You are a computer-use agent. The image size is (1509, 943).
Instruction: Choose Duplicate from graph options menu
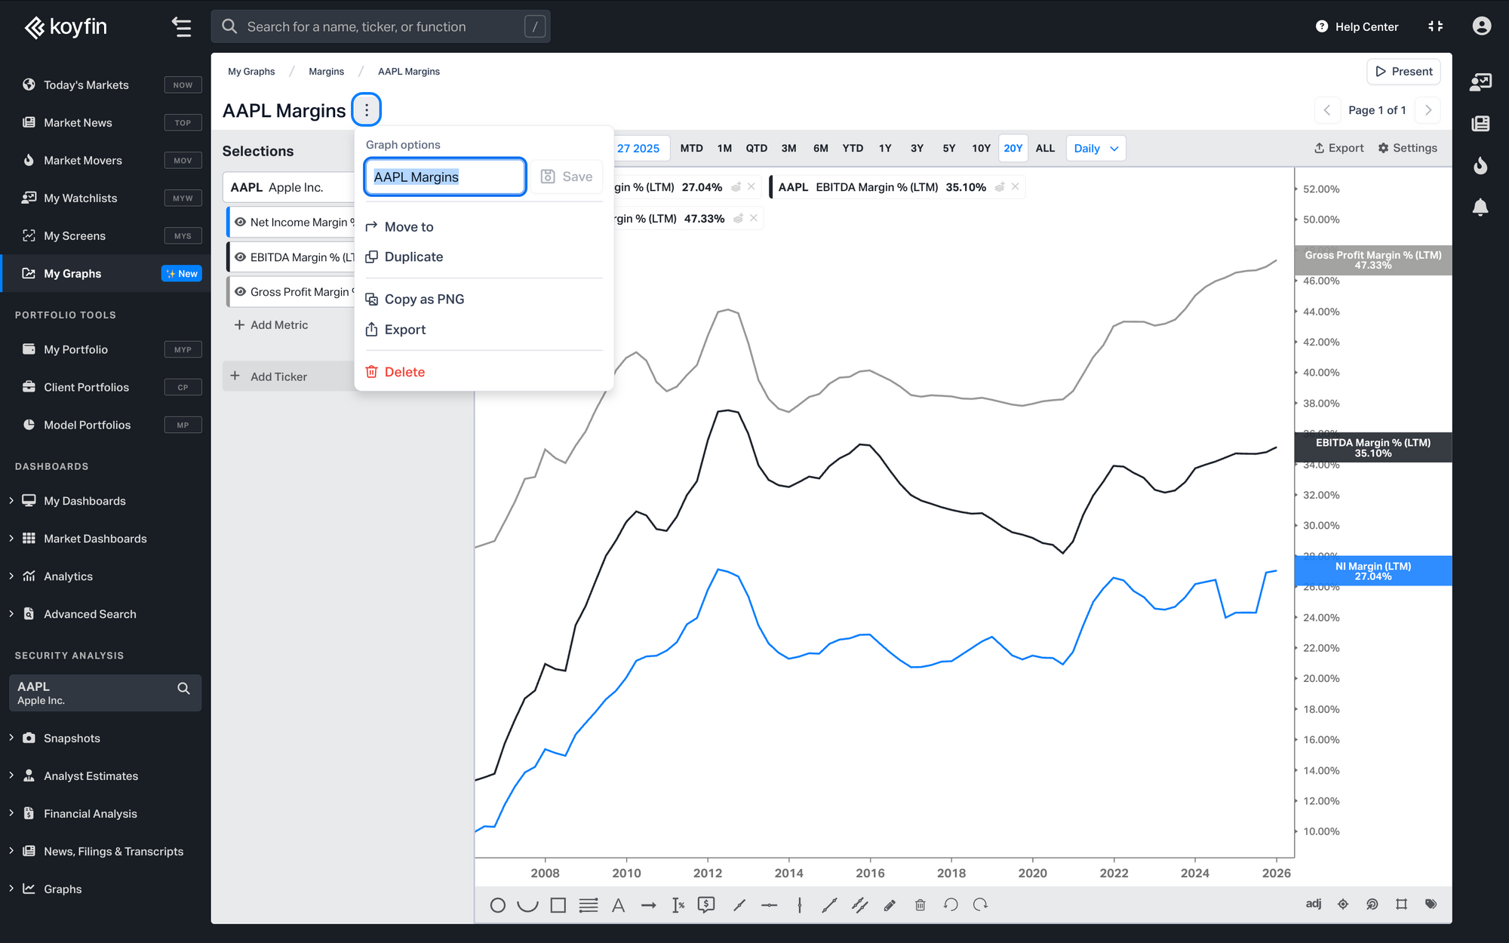point(413,257)
